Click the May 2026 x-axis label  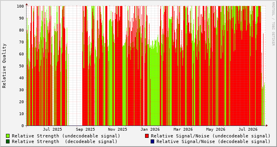click(x=216, y=129)
